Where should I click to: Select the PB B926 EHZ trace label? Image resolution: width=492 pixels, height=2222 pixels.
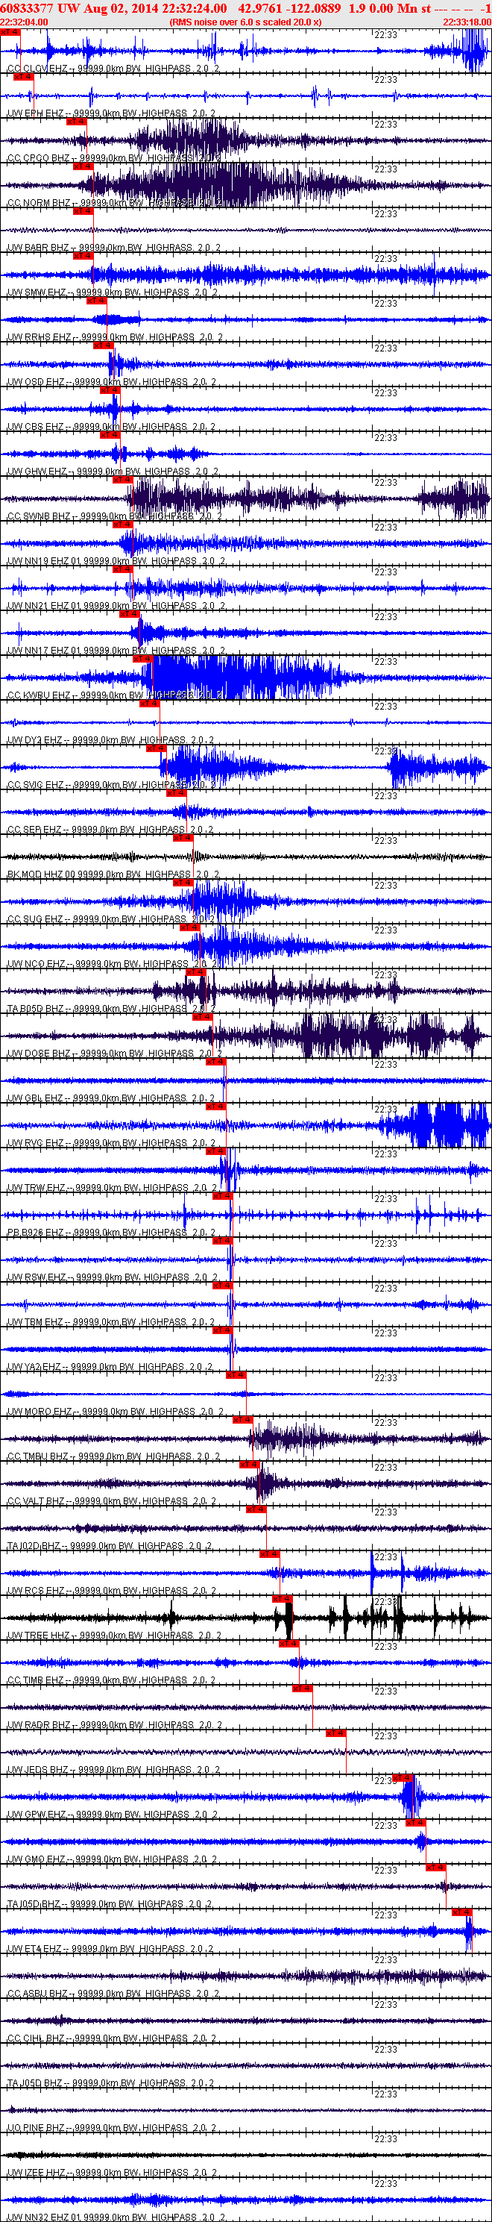point(110,1234)
